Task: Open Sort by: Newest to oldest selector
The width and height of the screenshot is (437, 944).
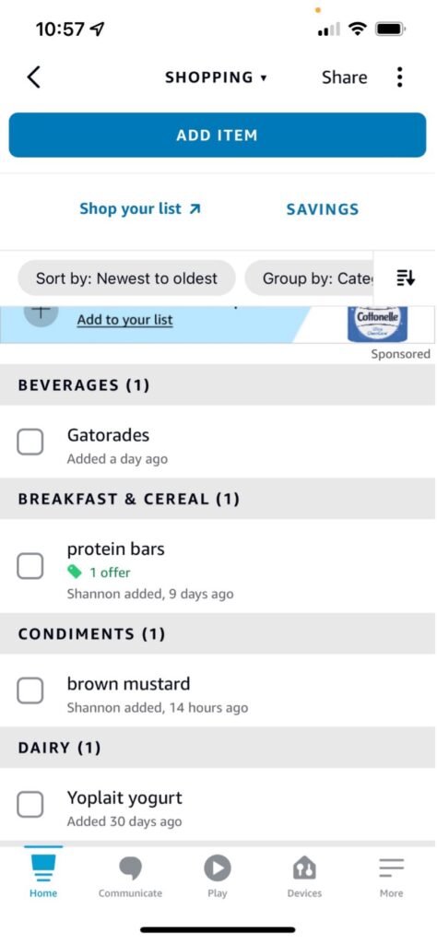Action: [x=126, y=278]
